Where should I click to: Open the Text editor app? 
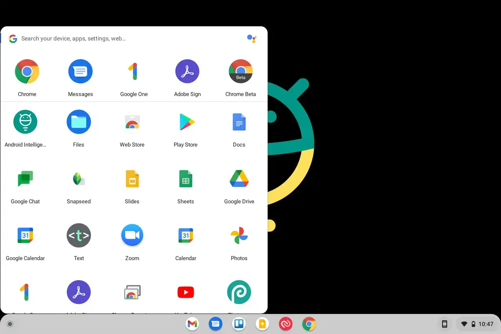pos(79,235)
